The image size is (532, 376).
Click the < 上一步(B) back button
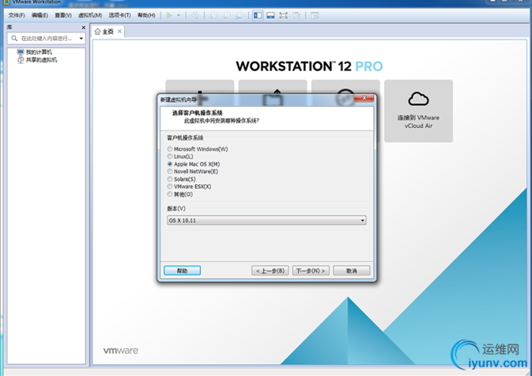pyautogui.click(x=270, y=271)
